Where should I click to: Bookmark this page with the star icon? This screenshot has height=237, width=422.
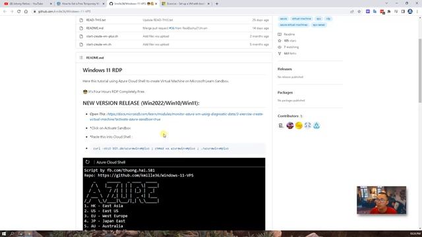[x=359, y=12]
